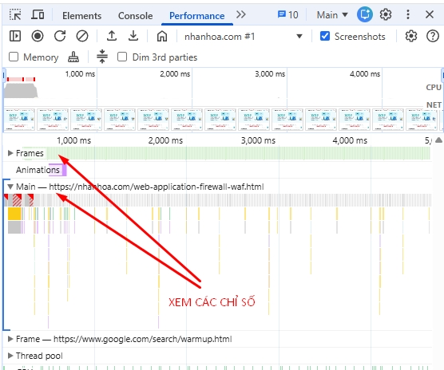The width and height of the screenshot is (444, 370).
Task: Click the collect garbage broom icon
Action: coord(73,57)
